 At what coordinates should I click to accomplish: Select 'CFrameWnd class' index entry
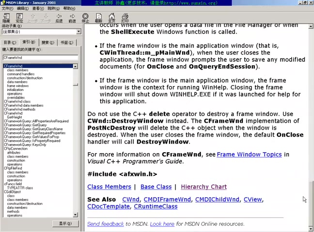pyautogui.click(x=17, y=101)
